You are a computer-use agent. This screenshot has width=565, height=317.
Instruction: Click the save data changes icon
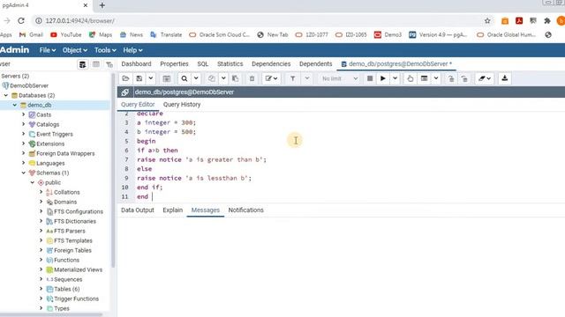167,78
